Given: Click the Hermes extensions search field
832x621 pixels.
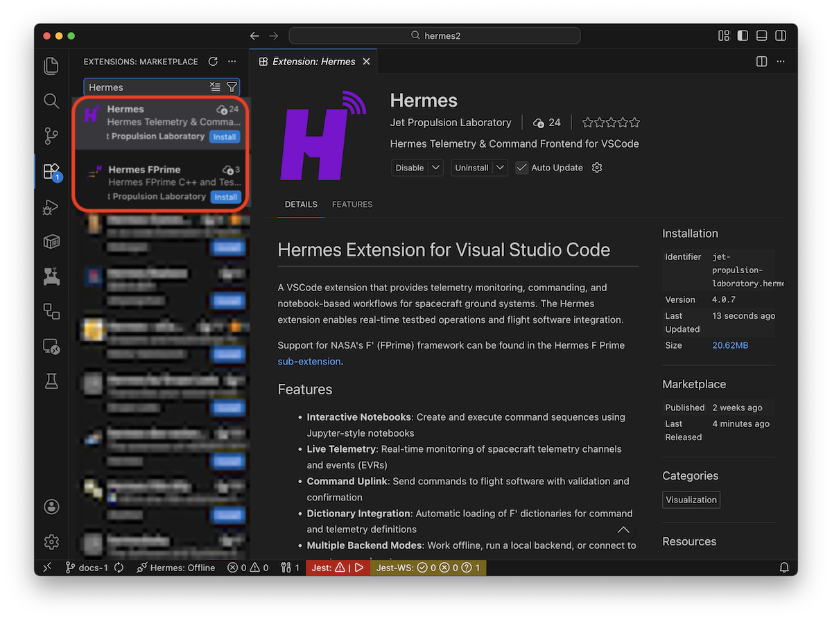Looking at the screenshot, I should point(146,87).
